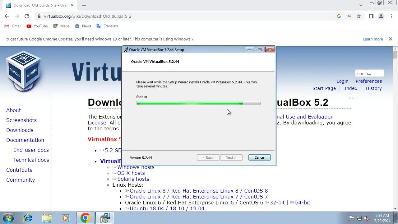
Task: Open the page History link
Action: pyautogui.click(x=374, y=88)
